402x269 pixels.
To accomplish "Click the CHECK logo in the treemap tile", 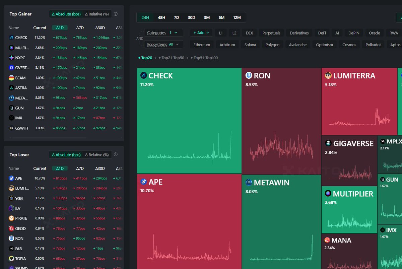I will pos(143,76).
